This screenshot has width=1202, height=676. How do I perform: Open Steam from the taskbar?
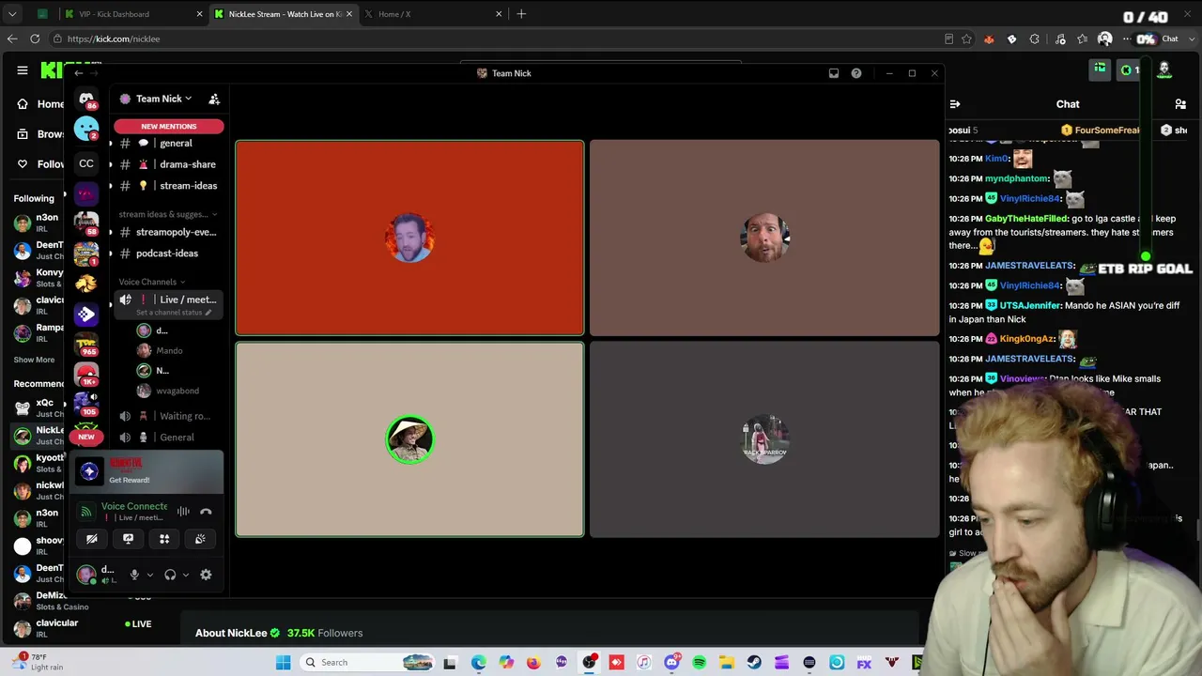754,663
